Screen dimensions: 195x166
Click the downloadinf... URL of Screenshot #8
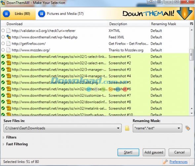pyautogui.click(x=59, y=102)
